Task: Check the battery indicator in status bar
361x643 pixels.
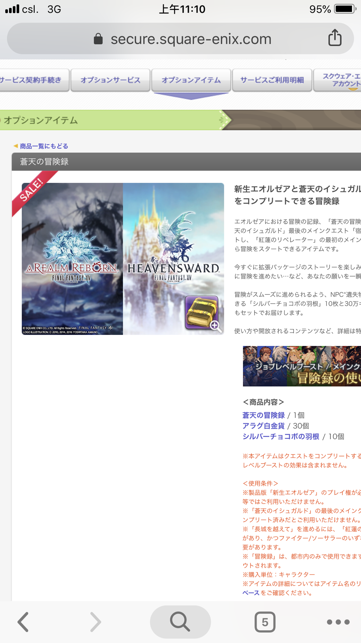Action: (x=345, y=9)
